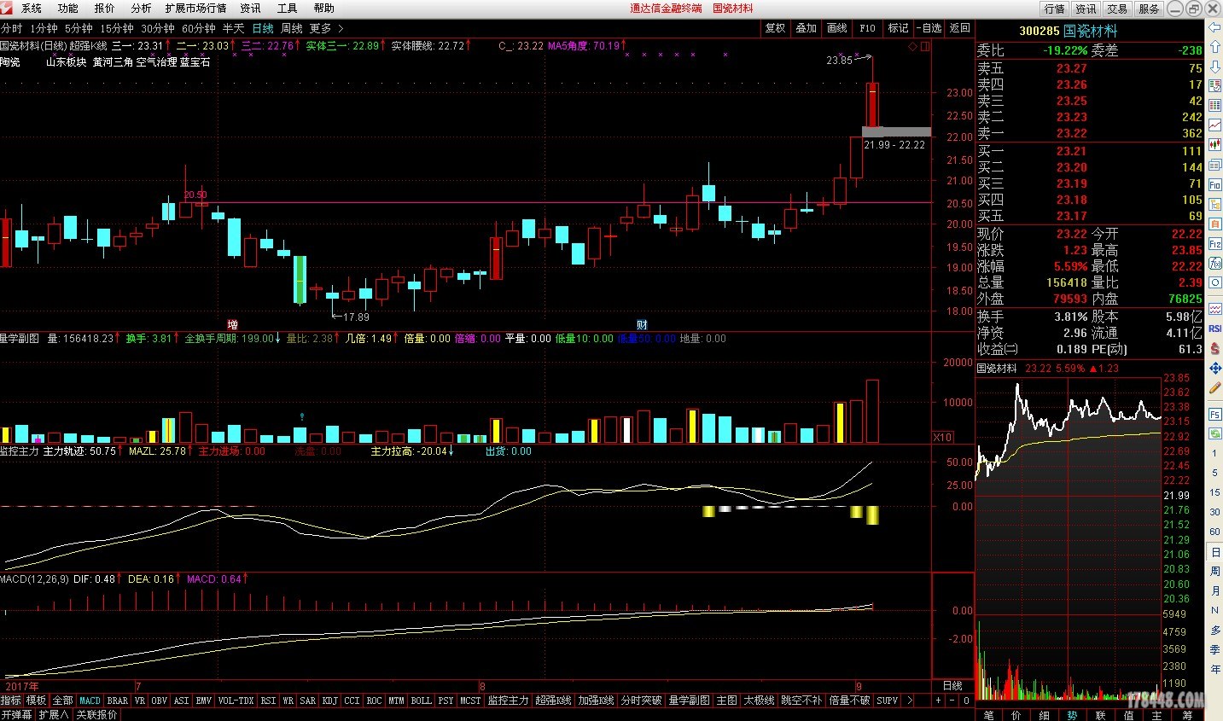
Task: Switch to the 筹 tab under intraday chart
Action: 1187,715
